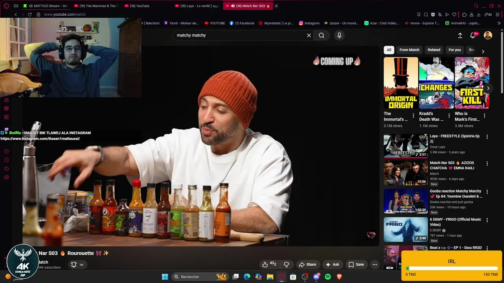Show next shorts with right arrow

coord(488,88)
